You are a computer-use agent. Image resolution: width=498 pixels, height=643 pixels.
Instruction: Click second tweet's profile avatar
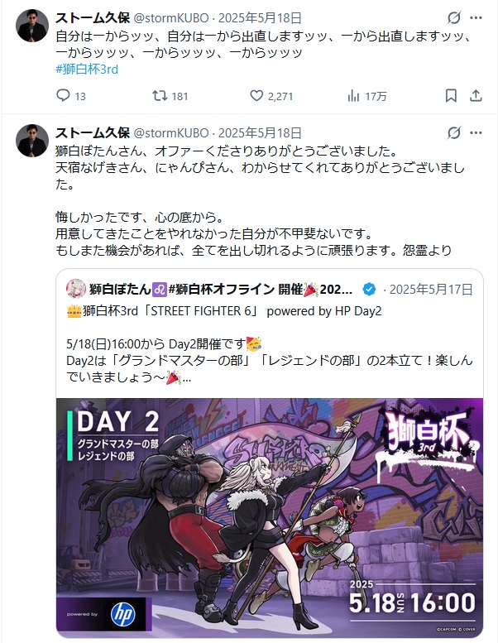[x=32, y=140]
